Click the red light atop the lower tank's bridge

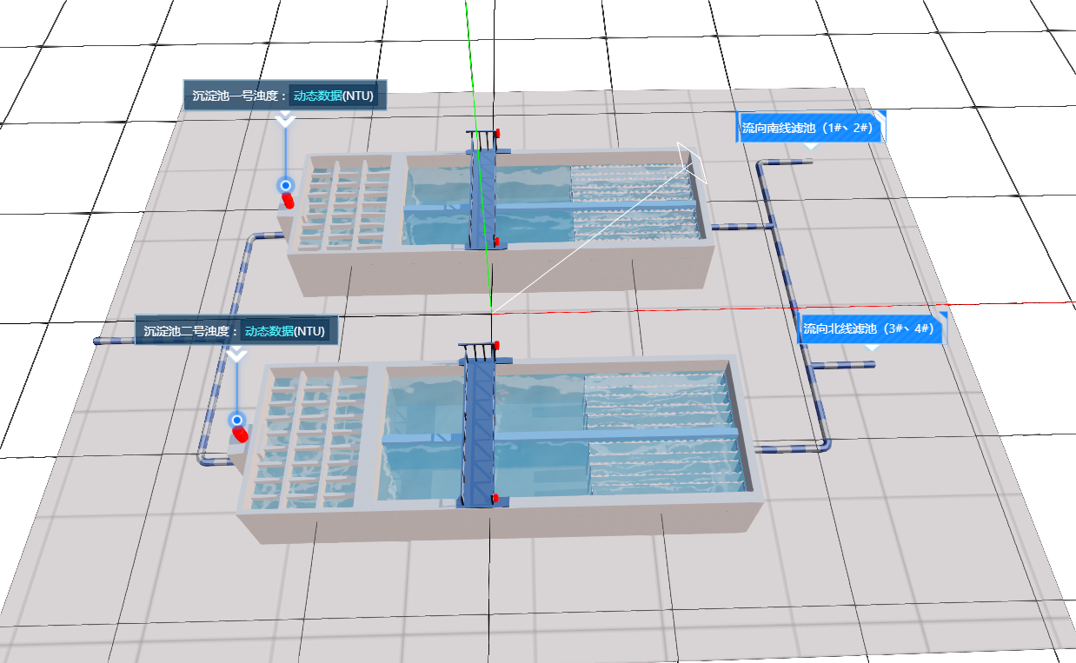(x=496, y=347)
